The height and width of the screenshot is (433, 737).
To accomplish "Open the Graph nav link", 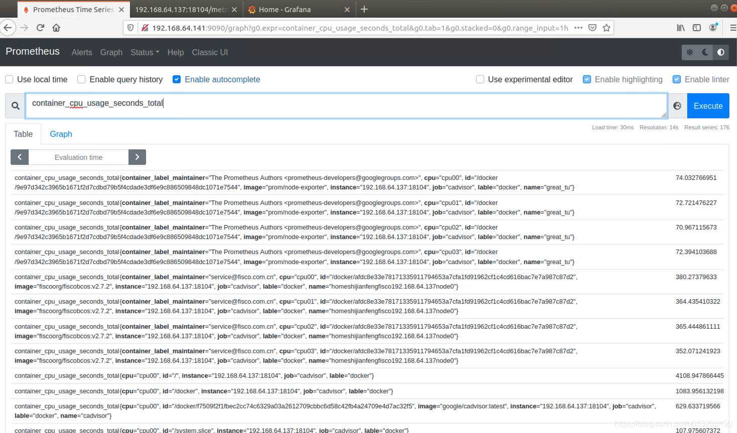I will point(111,52).
